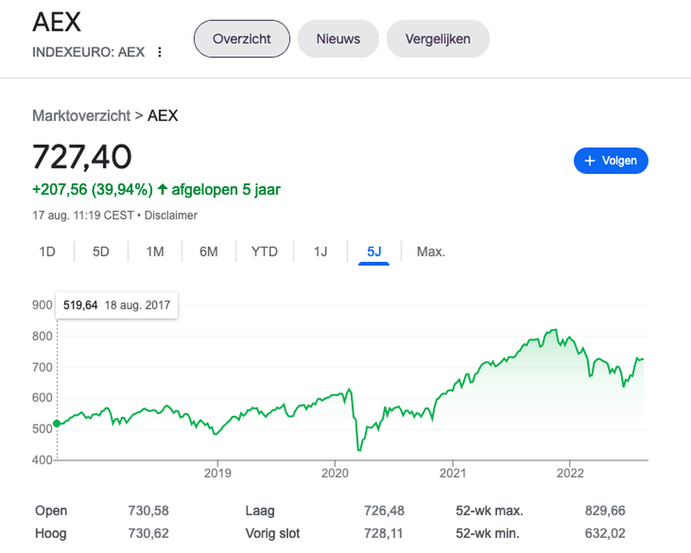Screen dimensions: 691x553
Task: Click the green start-point dot on chart
Action: coord(57,424)
